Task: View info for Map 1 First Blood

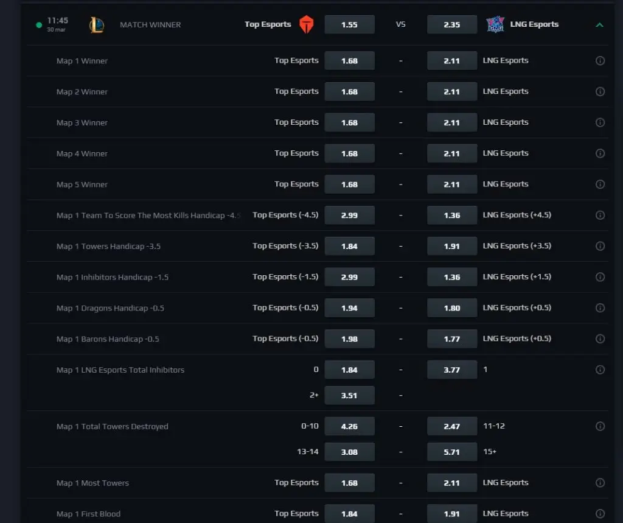Action: tap(600, 514)
